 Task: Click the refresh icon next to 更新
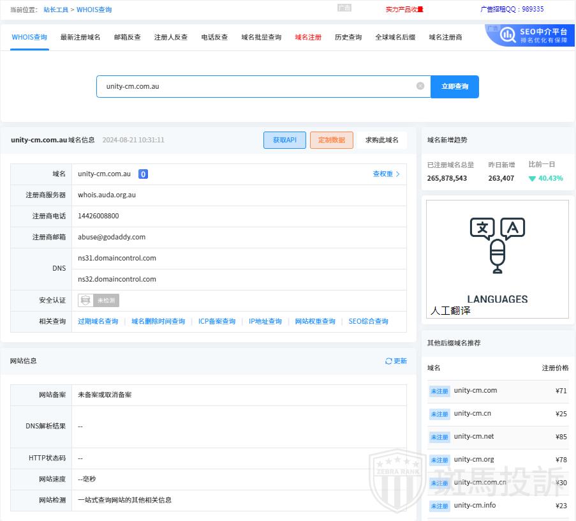[388, 361]
